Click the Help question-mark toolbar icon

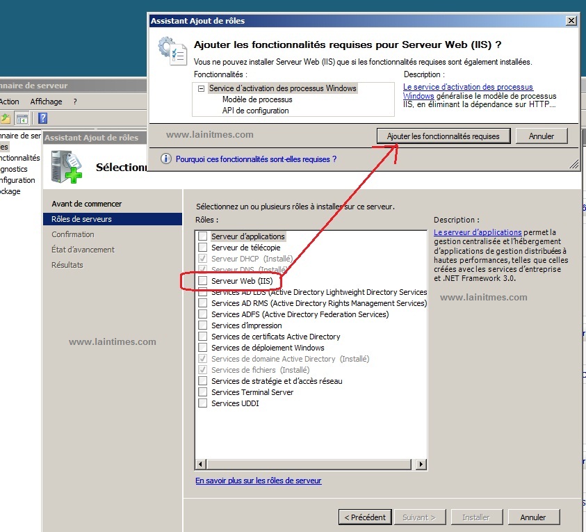(43, 118)
